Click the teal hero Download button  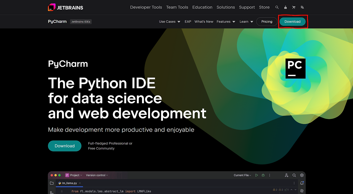pos(65,146)
